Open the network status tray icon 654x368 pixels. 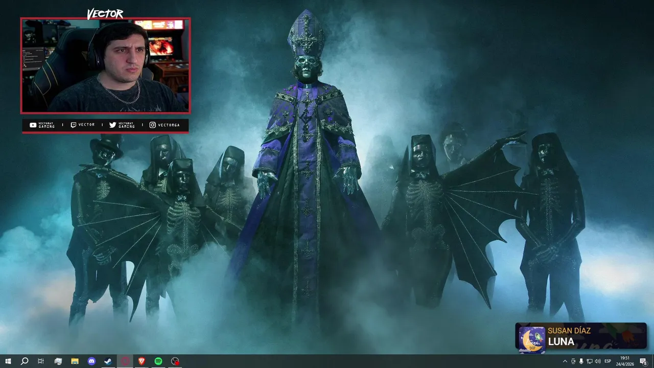click(x=589, y=361)
